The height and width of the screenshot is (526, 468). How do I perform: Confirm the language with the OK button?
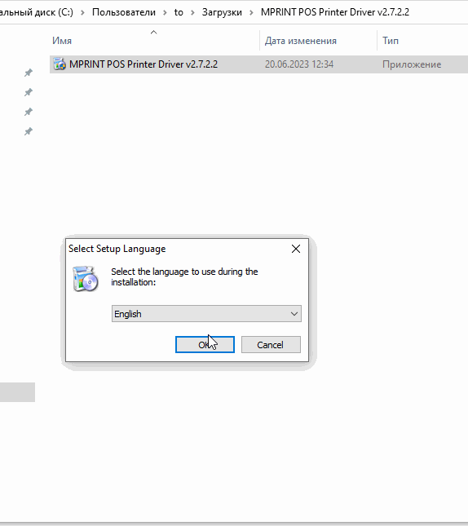(205, 344)
